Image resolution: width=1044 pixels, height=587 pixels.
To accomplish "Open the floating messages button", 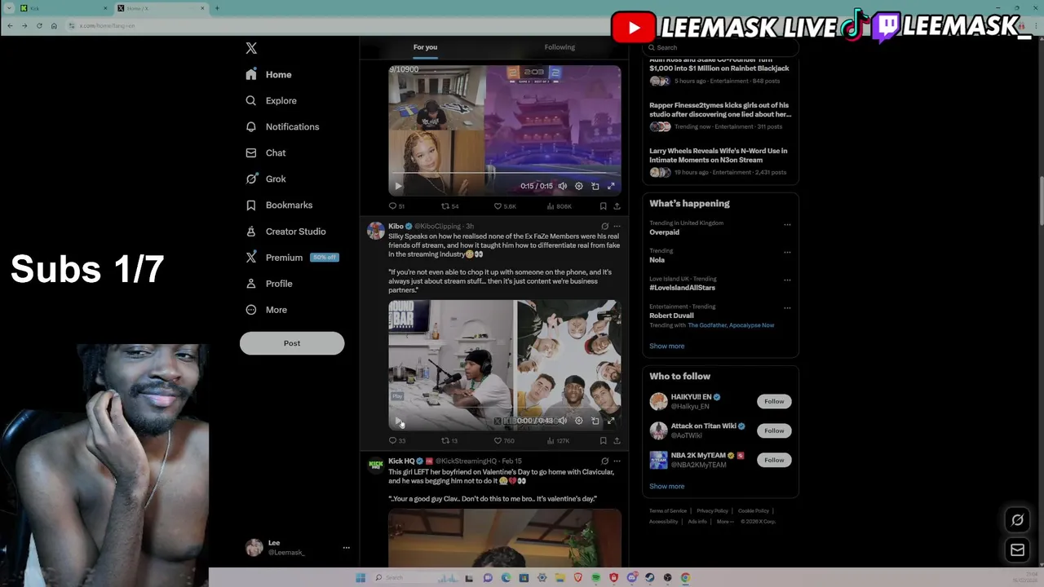I will click(1017, 550).
